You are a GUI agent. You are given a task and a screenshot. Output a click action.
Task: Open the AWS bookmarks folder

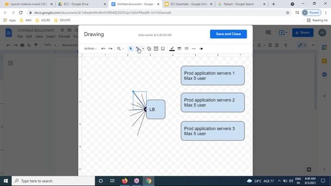25,20
